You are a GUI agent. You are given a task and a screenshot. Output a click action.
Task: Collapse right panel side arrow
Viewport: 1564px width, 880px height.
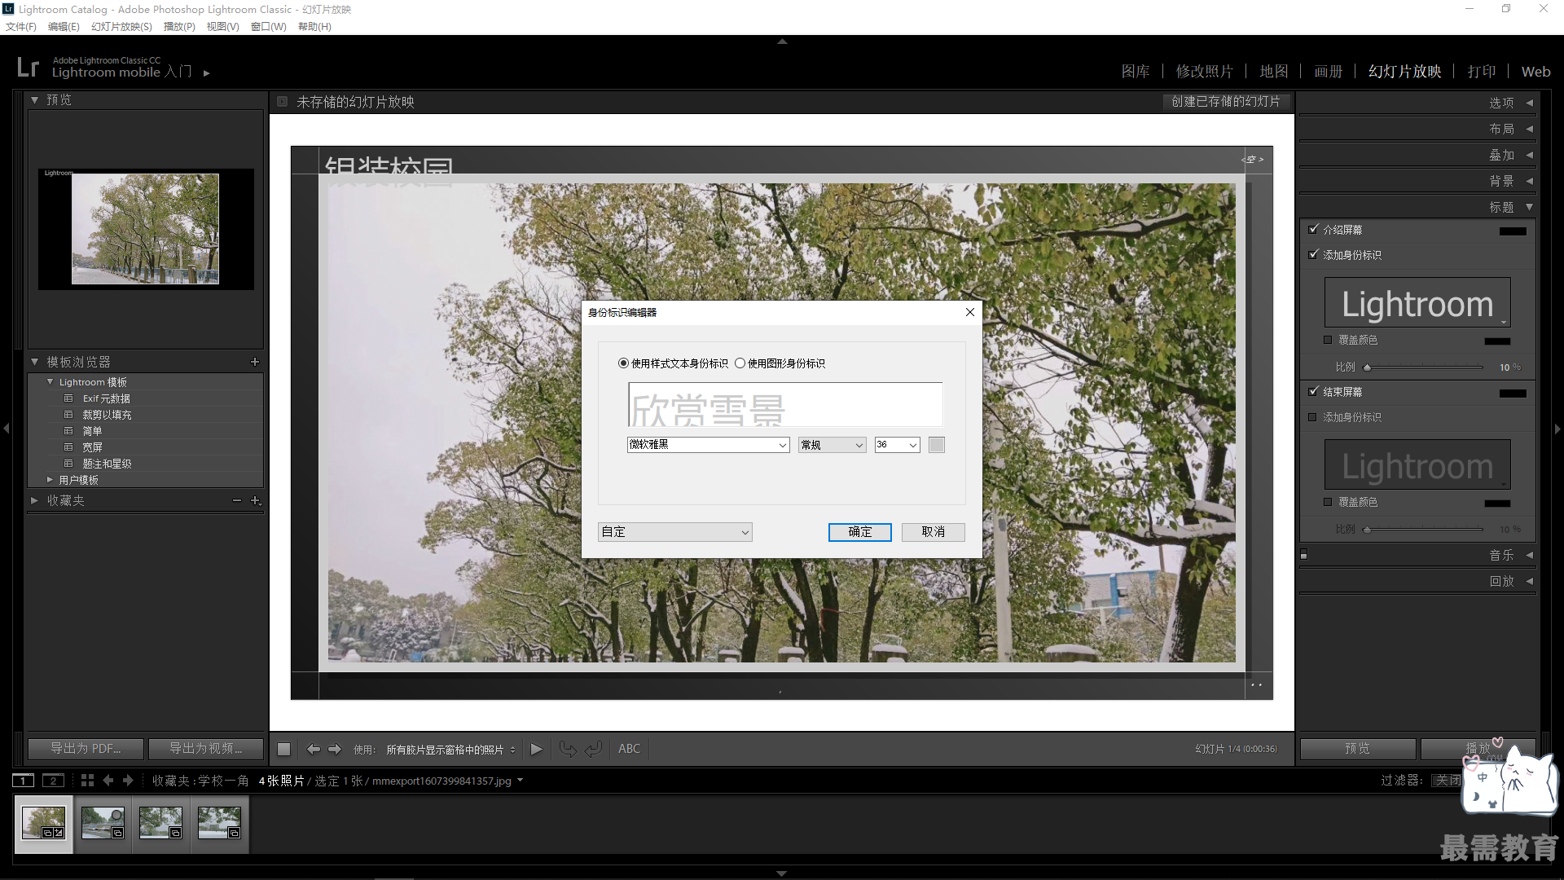1557,429
